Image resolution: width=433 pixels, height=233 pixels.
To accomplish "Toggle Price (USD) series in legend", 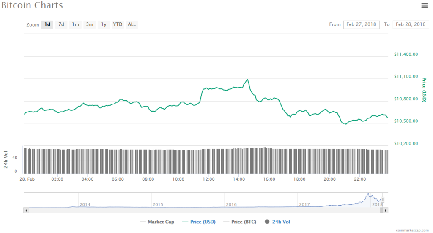I will 198,222.
